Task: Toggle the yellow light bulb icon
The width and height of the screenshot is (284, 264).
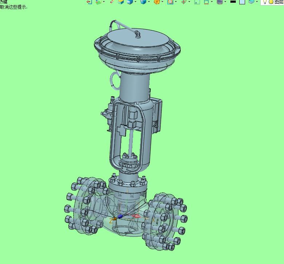Action: [x=271, y=1]
